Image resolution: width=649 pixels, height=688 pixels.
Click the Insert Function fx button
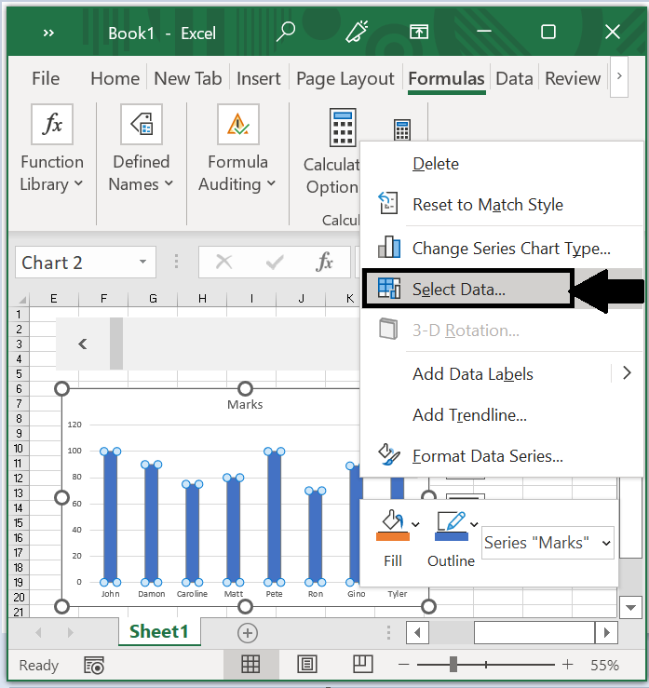click(x=324, y=262)
